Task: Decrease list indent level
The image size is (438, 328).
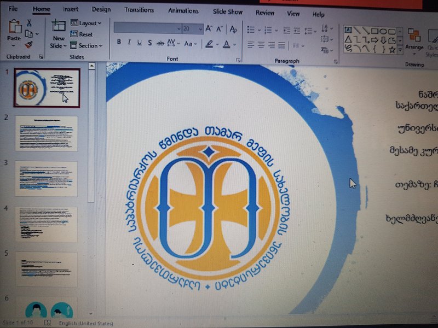Action: [x=286, y=31]
